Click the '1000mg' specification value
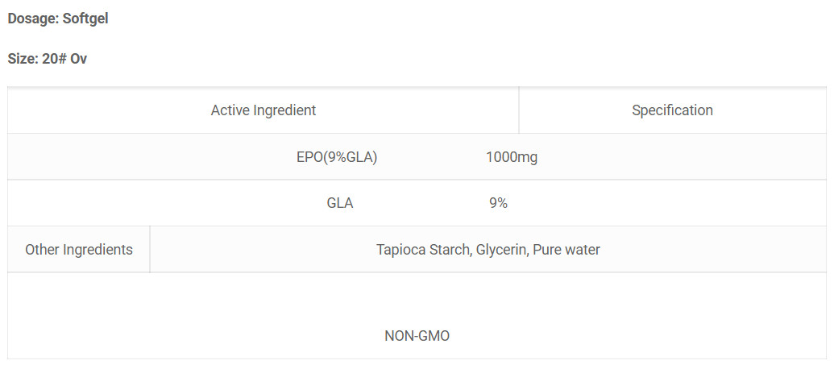Screen dimensions: 834x373 coord(512,157)
